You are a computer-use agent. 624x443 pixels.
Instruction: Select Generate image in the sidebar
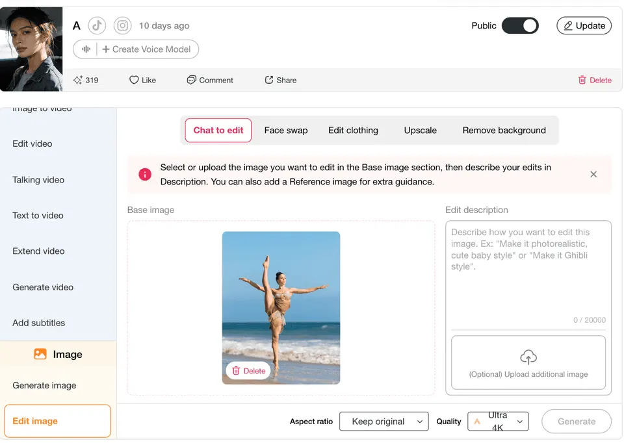coord(44,385)
